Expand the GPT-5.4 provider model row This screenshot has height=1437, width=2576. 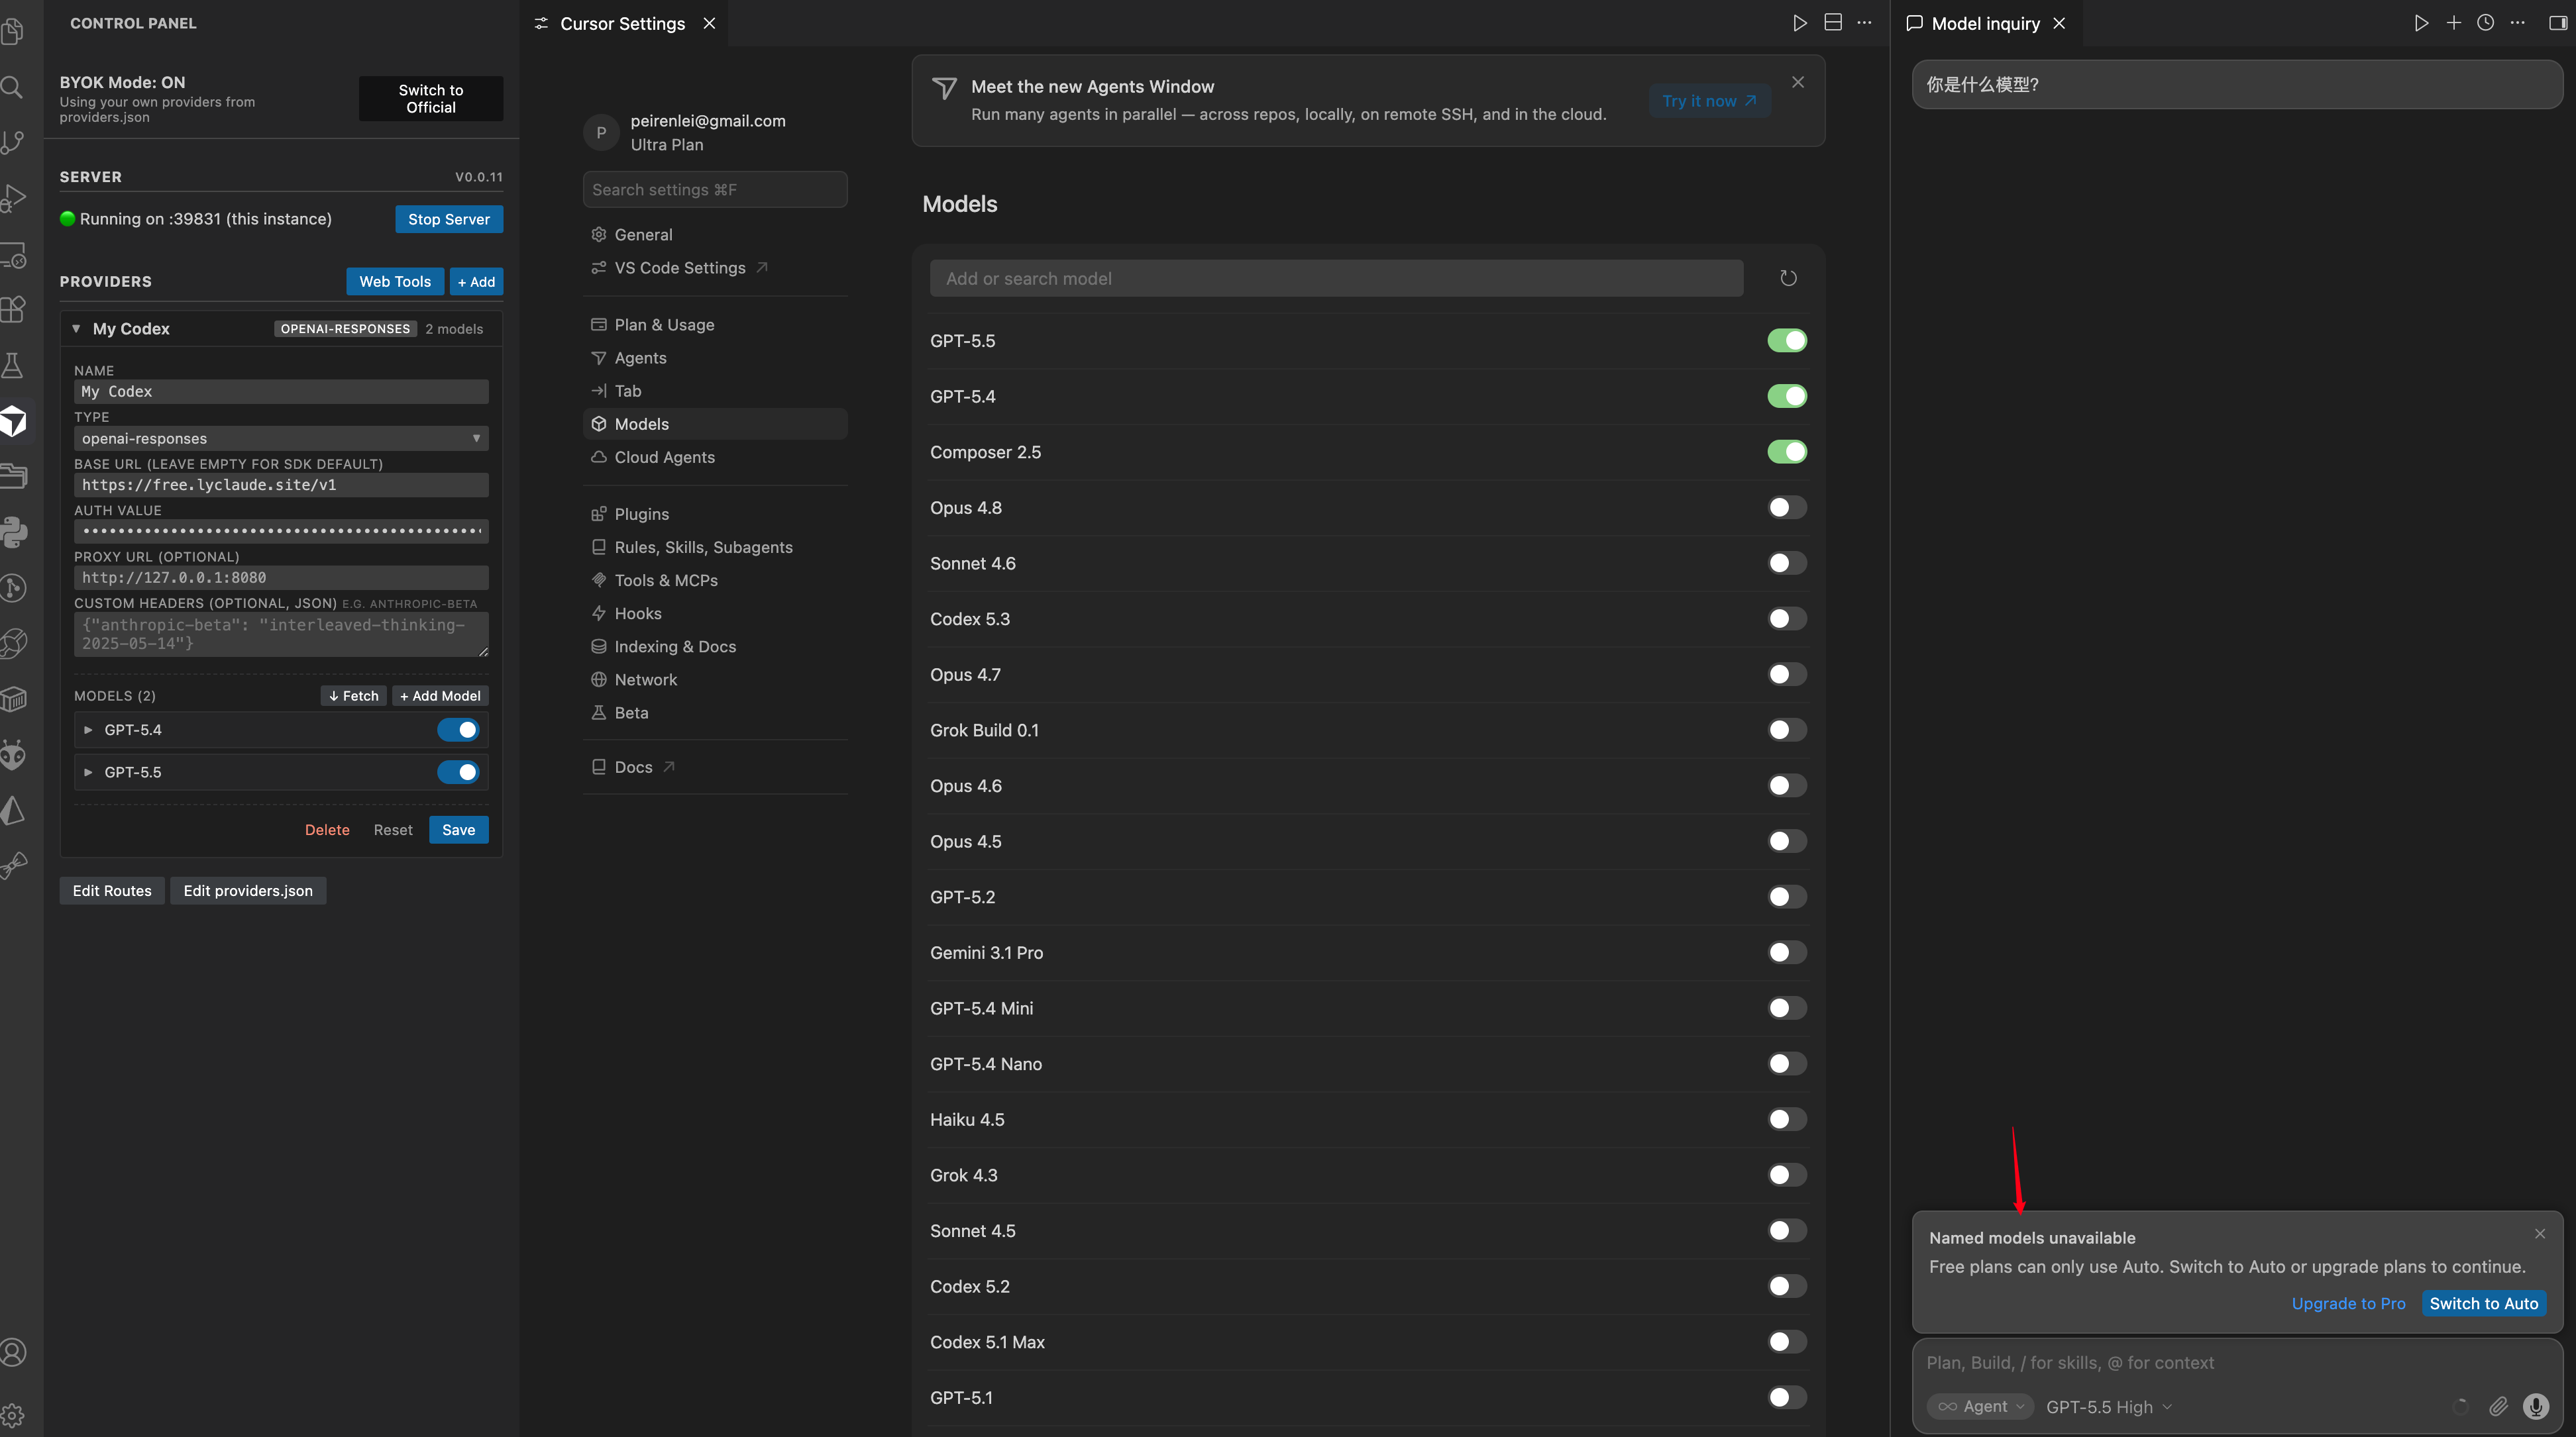[x=88, y=730]
